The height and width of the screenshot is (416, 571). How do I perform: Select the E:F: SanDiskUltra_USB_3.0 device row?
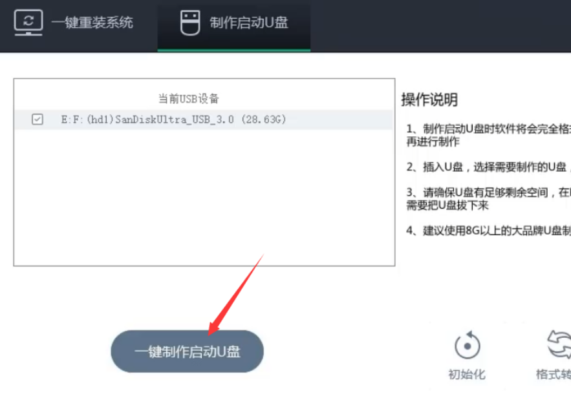click(x=204, y=120)
